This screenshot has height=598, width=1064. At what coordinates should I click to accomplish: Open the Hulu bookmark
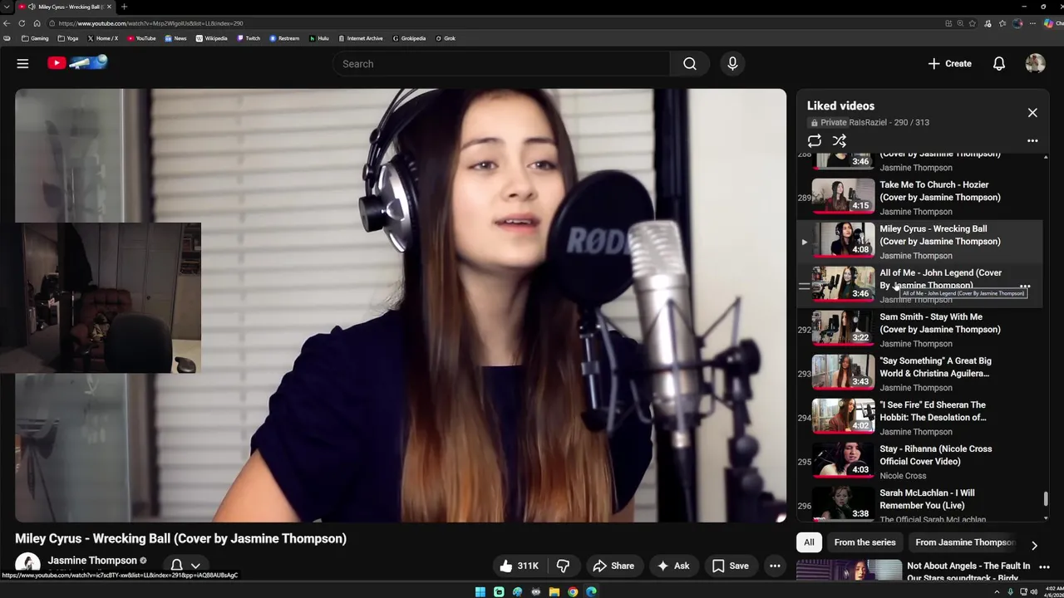pos(319,38)
